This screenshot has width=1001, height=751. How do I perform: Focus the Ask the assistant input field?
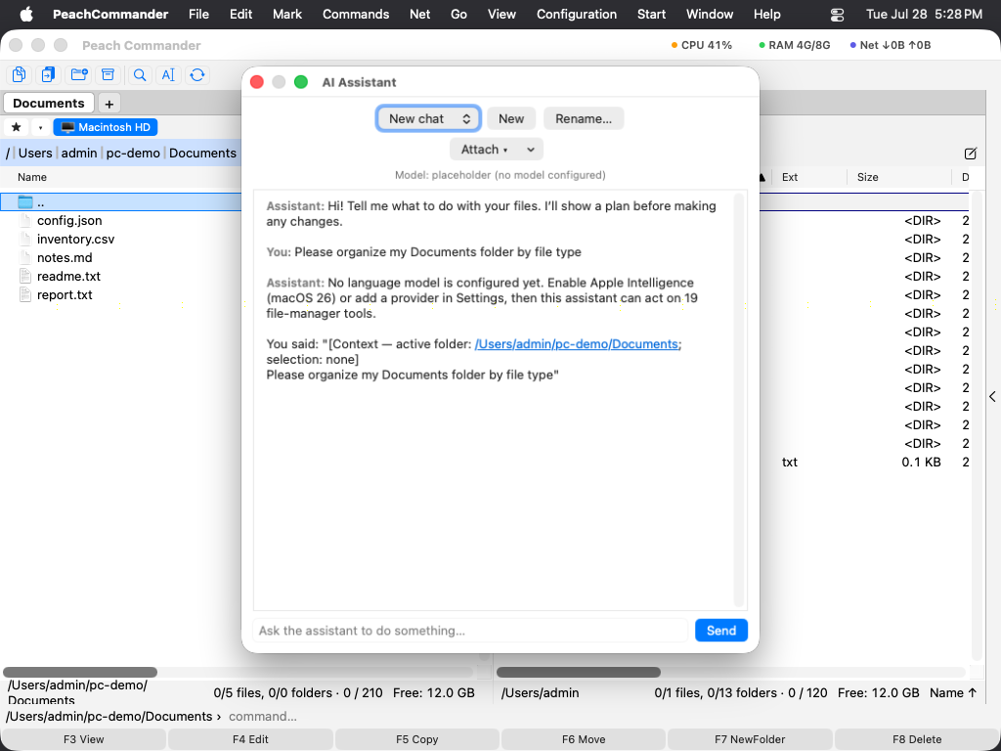click(470, 631)
